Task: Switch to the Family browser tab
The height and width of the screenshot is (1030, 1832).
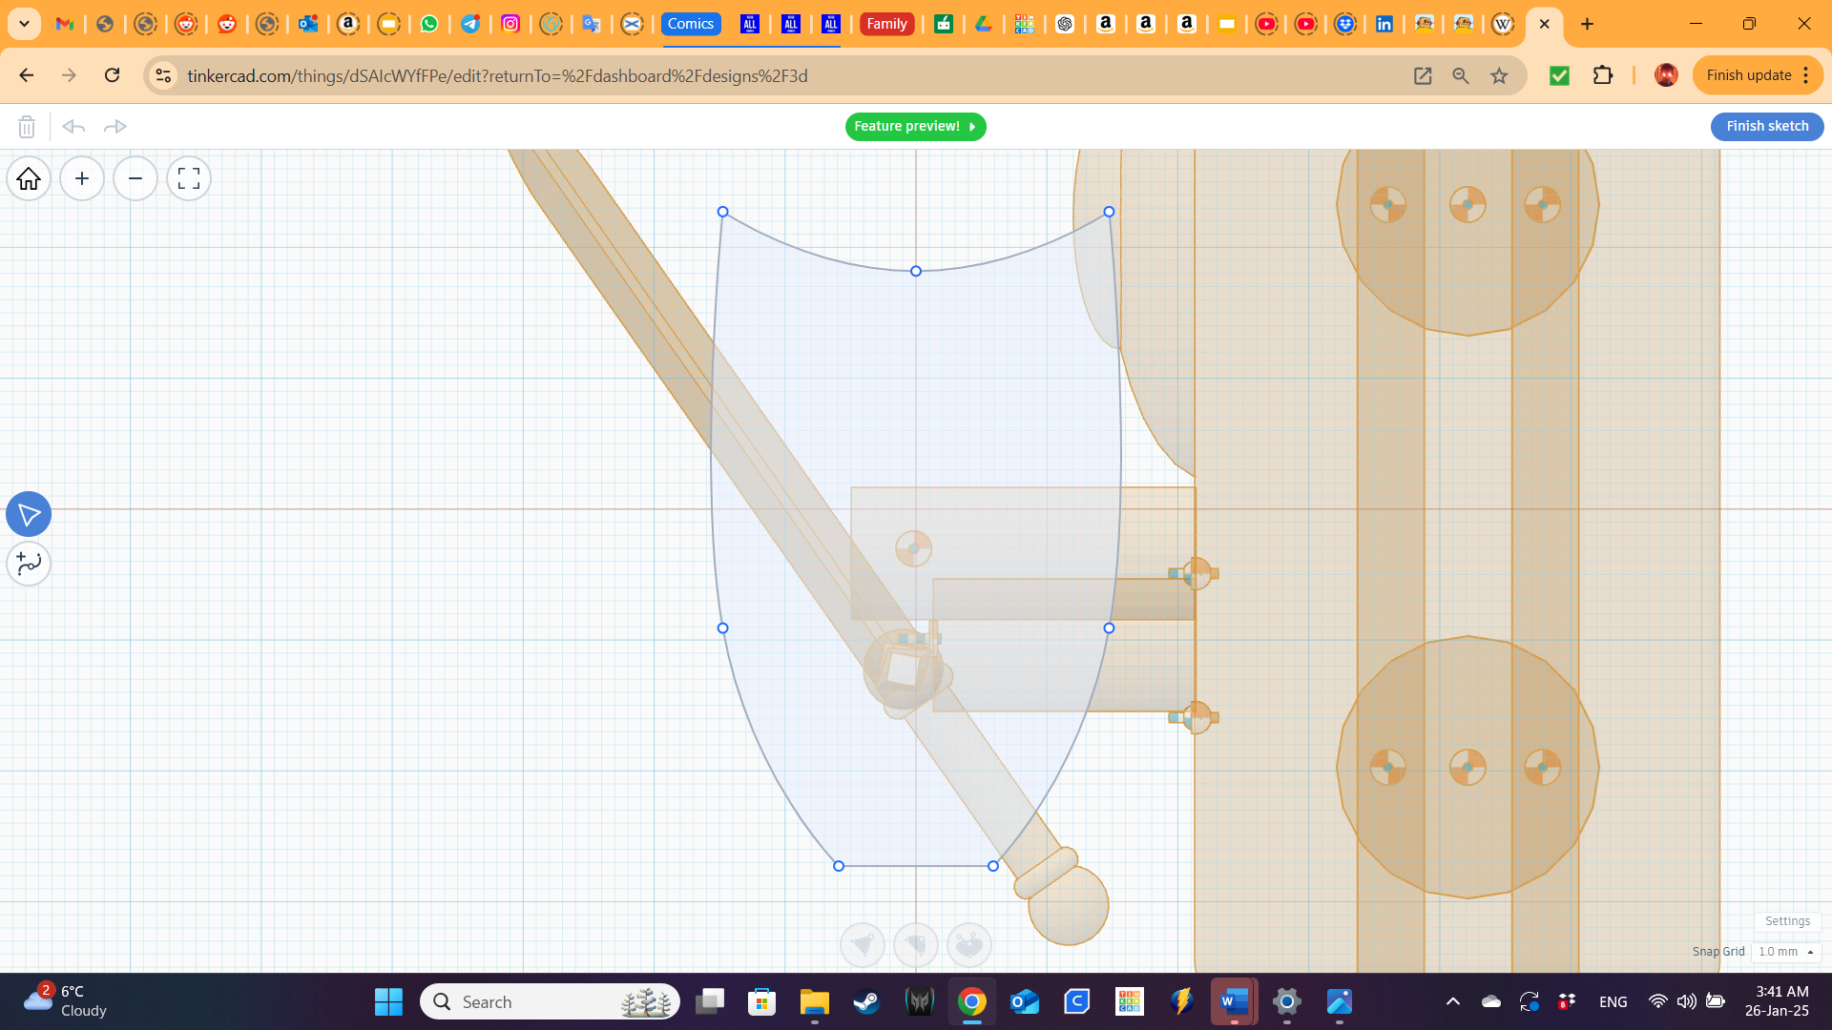Action: click(x=887, y=24)
